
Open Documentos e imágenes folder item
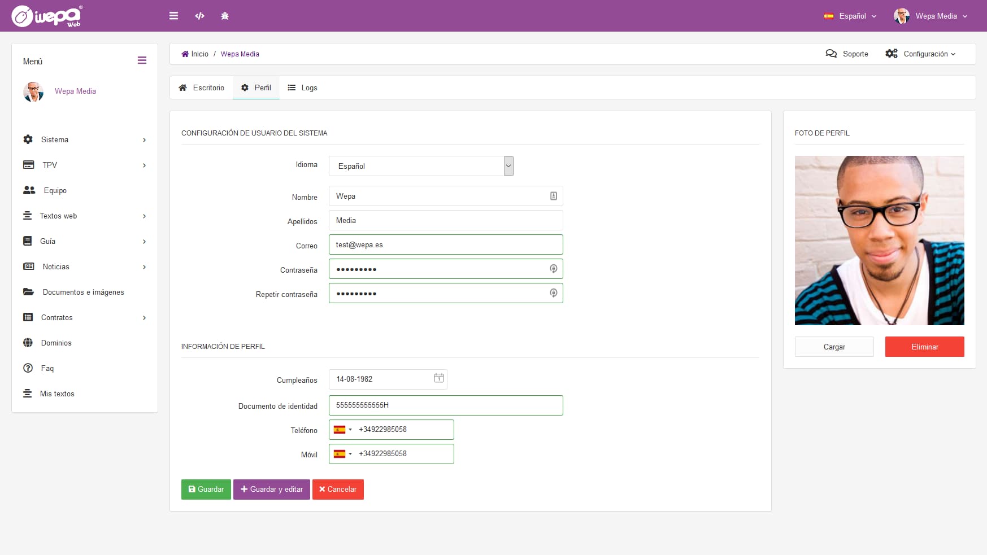[83, 292]
